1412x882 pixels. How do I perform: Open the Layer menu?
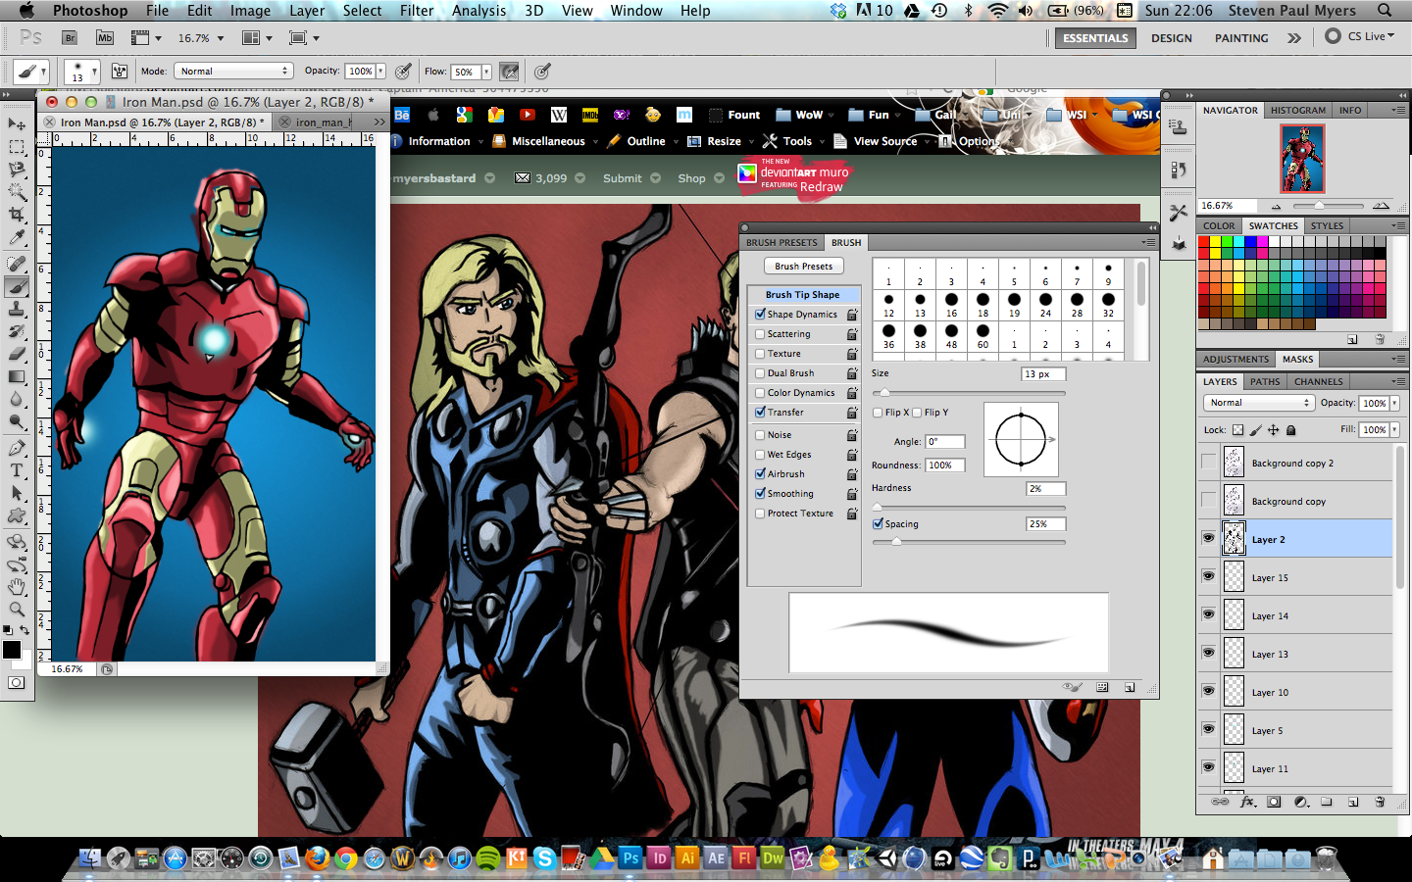pyautogui.click(x=307, y=11)
